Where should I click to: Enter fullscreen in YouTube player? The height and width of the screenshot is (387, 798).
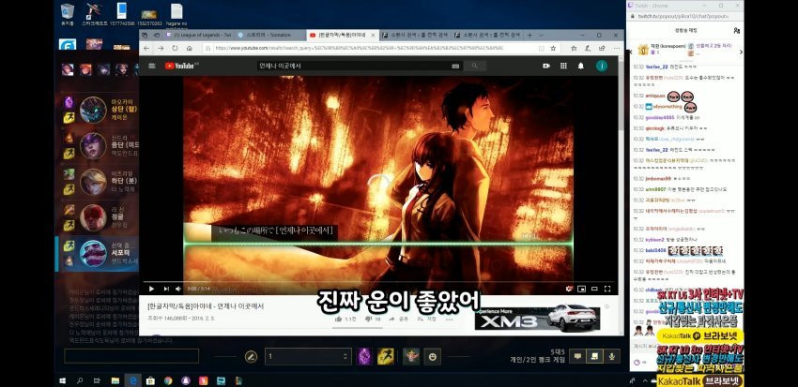[x=607, y=289]
